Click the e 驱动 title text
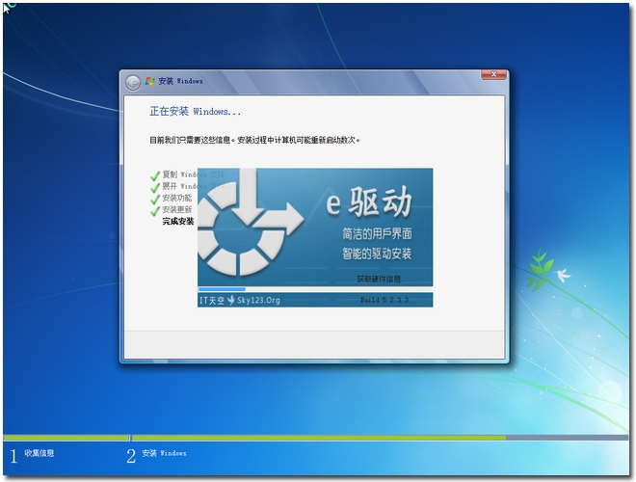Screen dimensions: 636x482 pos(369,202)
